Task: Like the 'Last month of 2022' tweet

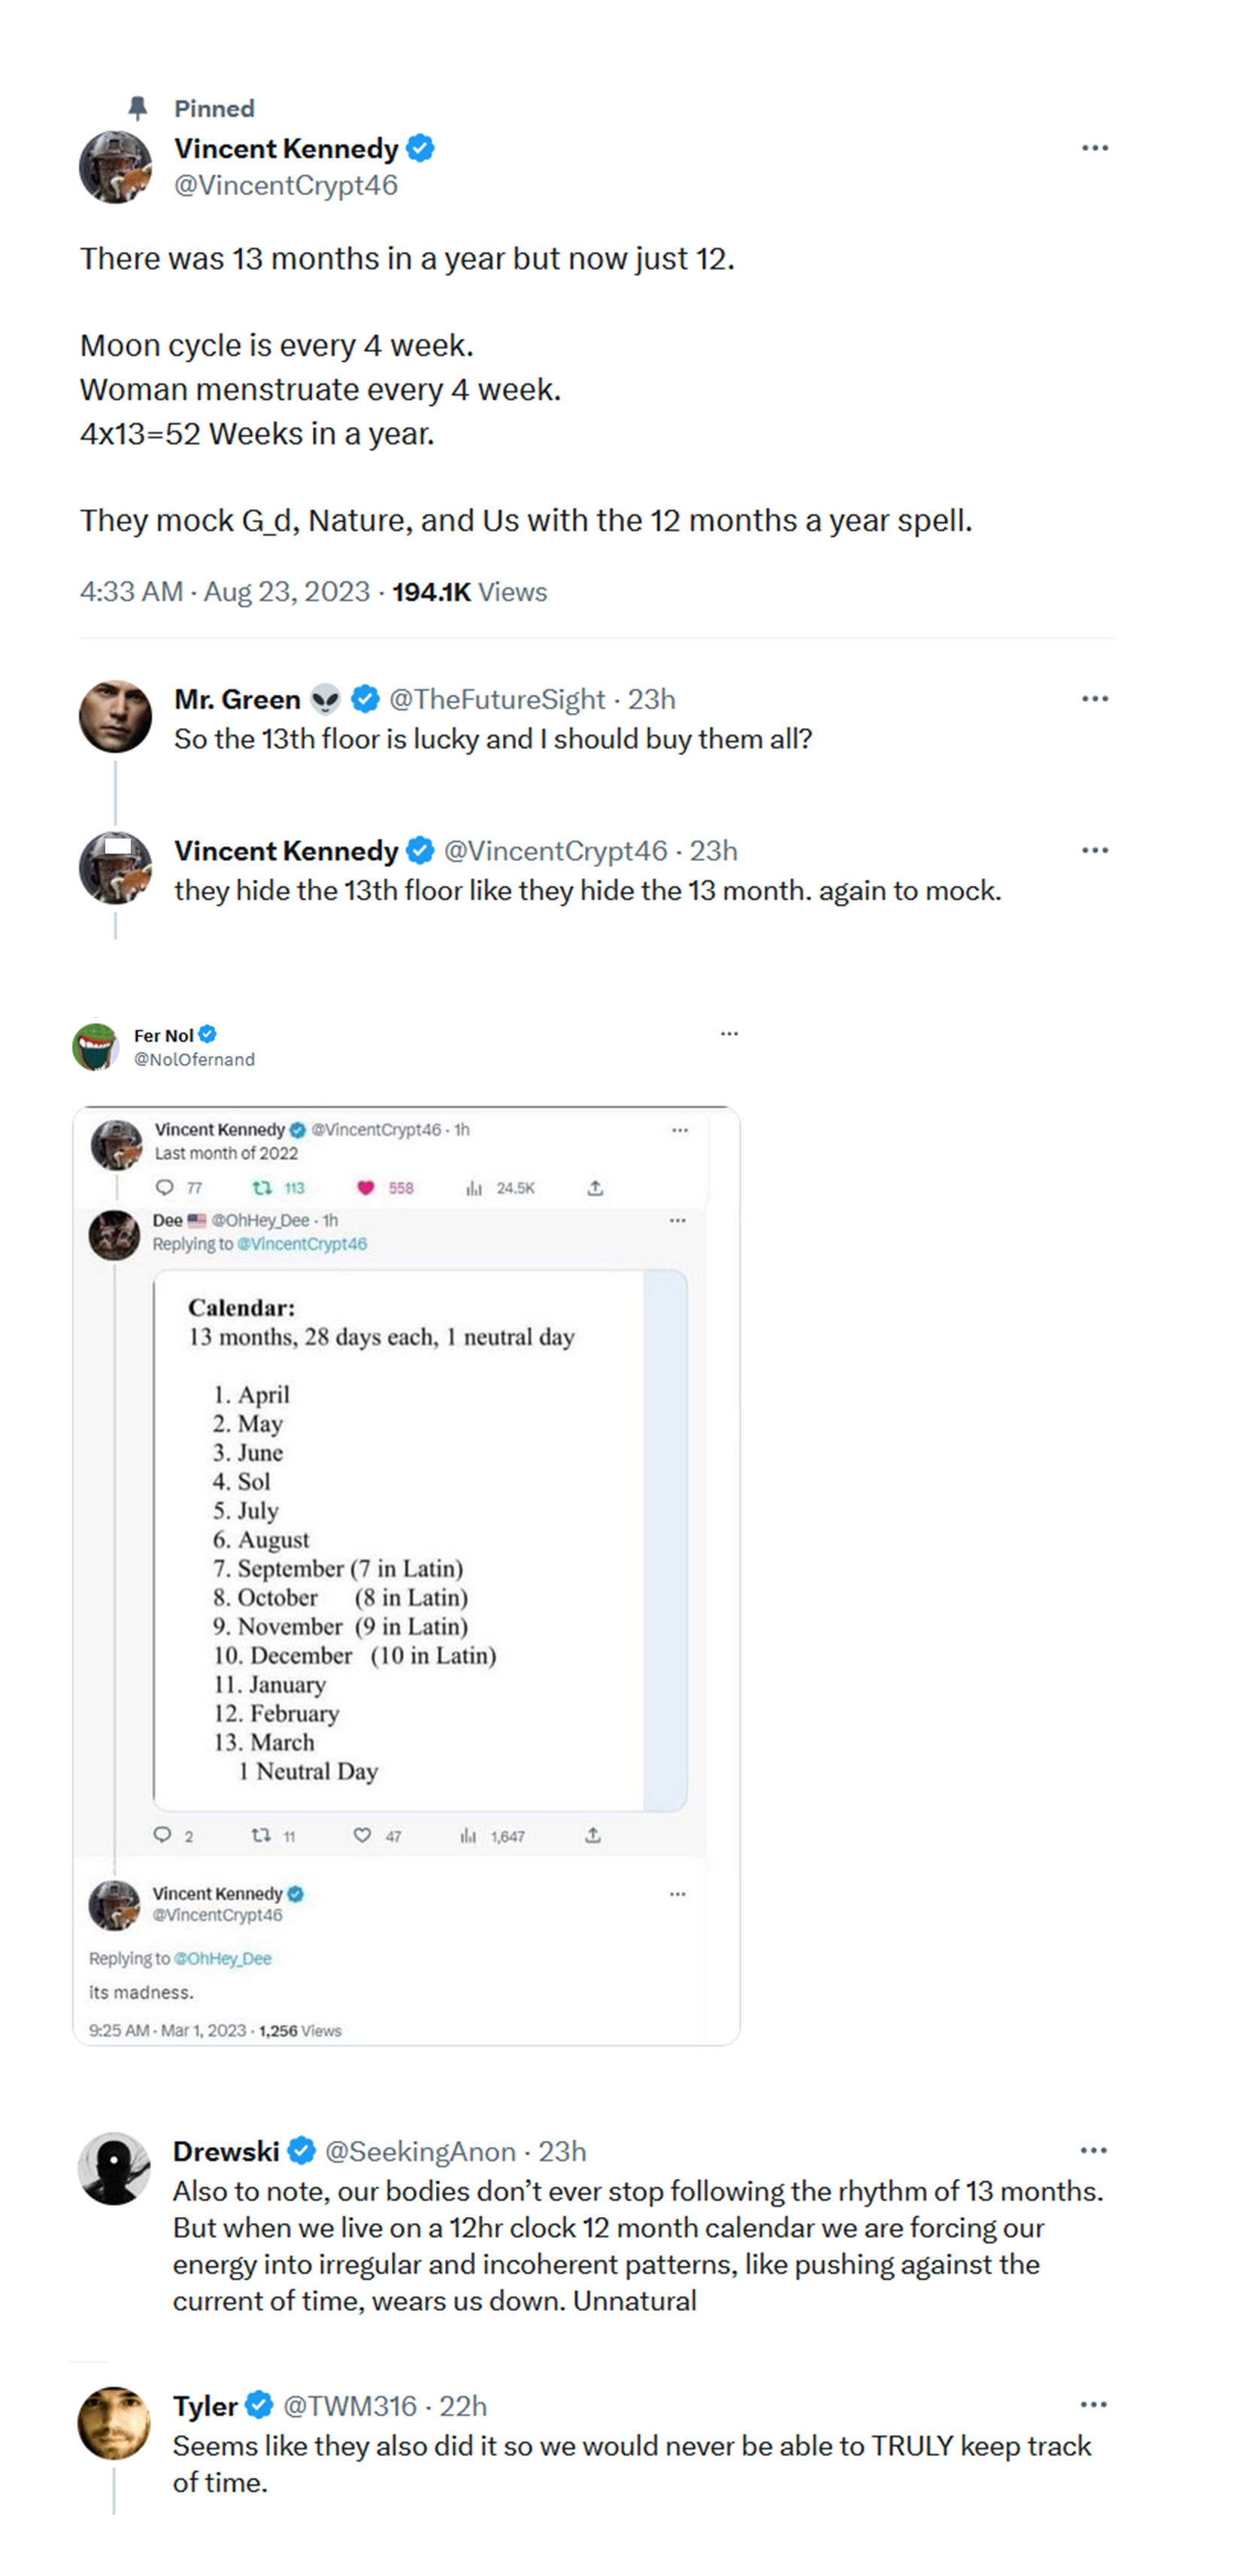Action: coord(365,1187)
